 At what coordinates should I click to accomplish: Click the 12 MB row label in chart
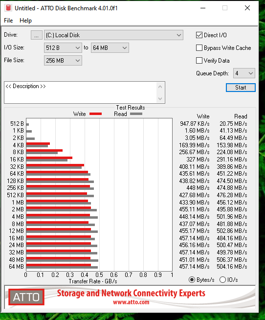click(17, 231)
